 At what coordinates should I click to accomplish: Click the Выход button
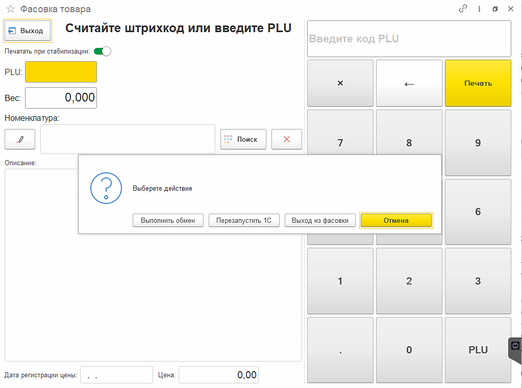[28, 31]
